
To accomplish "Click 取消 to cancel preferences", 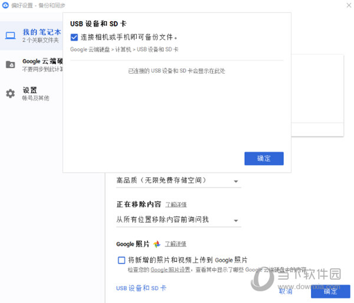I will click(x=286, y=291).
